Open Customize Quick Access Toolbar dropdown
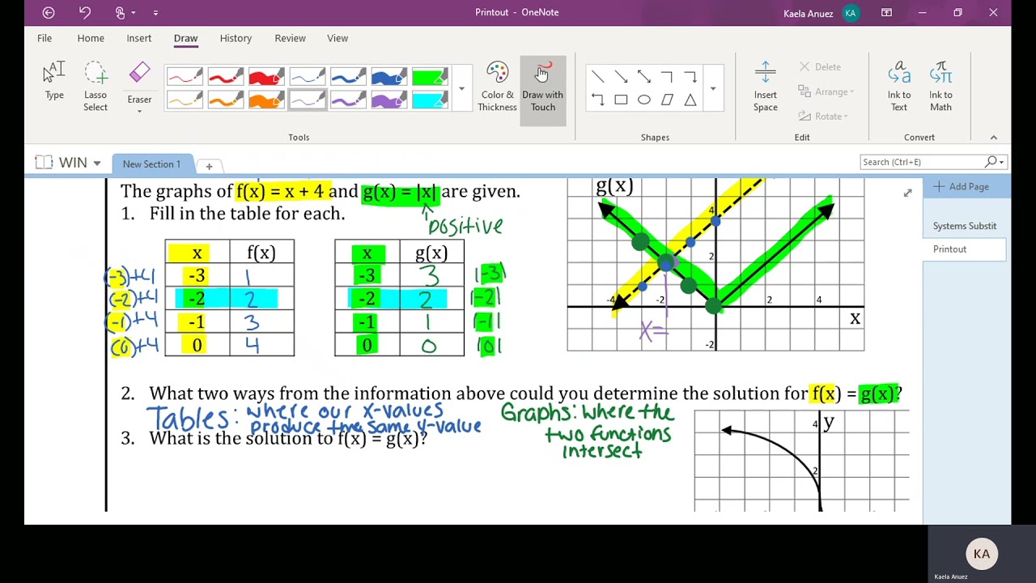Screen dimensions: 1036x583 [155, 13]
